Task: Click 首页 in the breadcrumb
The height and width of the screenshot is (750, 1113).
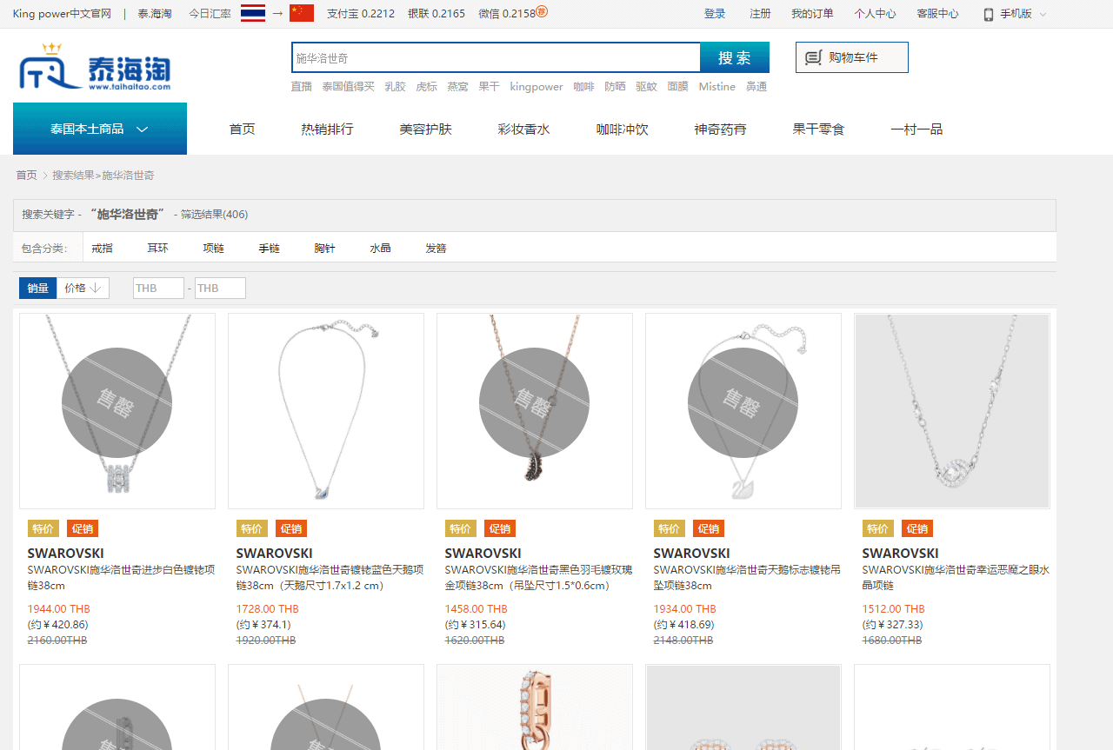Action: pos(27,176)
